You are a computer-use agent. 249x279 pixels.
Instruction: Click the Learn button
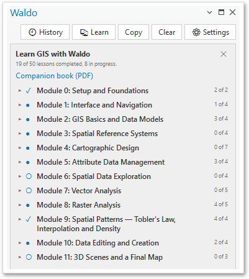click(x=94, y=32)
